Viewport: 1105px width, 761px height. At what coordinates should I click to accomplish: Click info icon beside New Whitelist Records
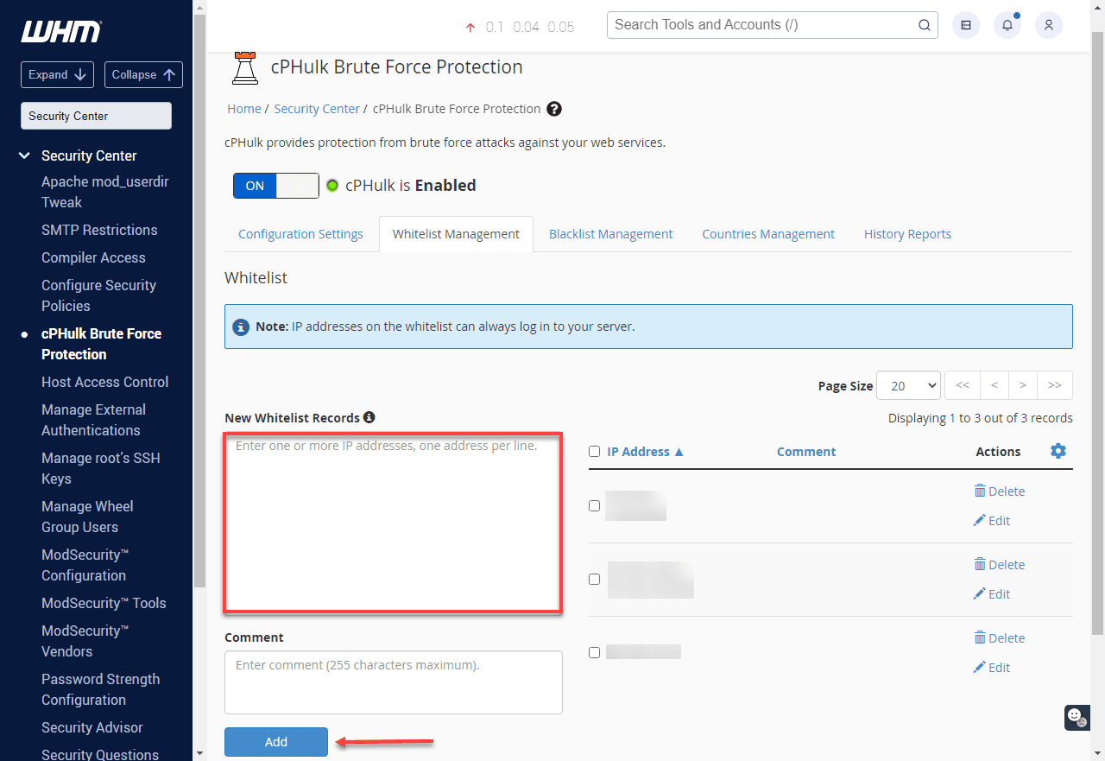[x=369, y=417]
